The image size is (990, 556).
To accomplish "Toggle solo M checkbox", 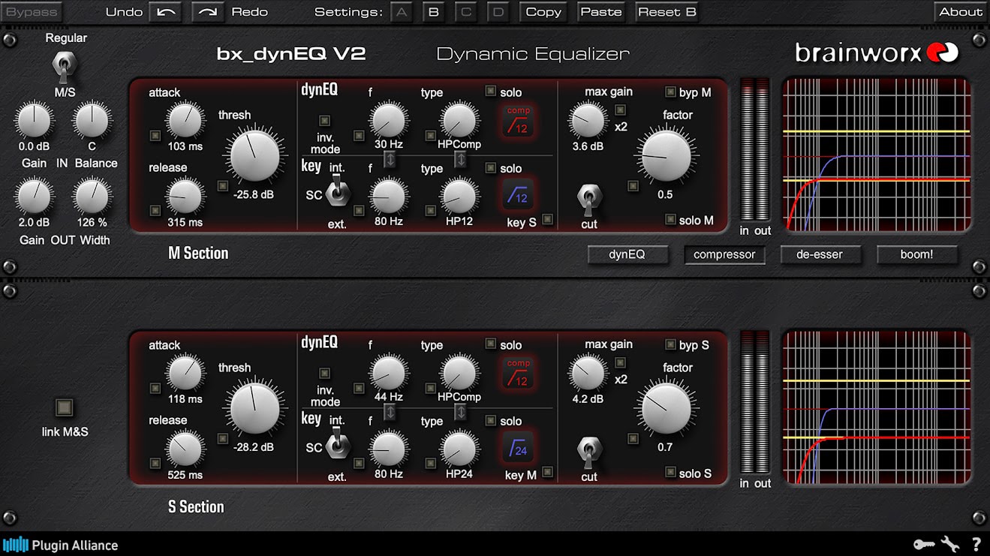I will (x=670, y=220).
